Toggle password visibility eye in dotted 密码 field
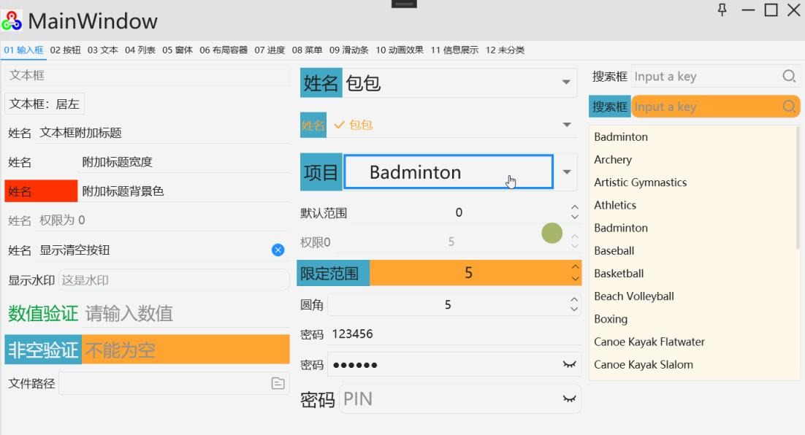 (x=569, y=365)
